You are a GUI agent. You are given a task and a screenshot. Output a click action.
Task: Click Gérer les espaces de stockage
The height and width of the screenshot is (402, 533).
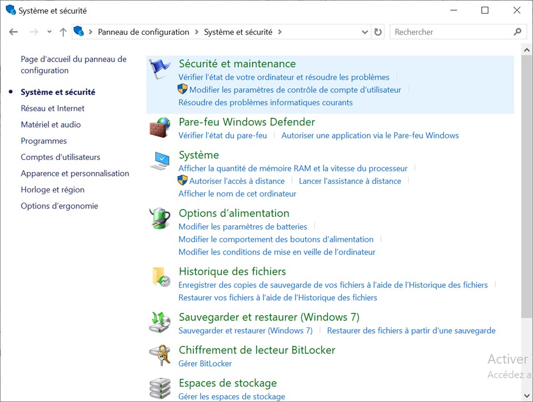(232, 396)
